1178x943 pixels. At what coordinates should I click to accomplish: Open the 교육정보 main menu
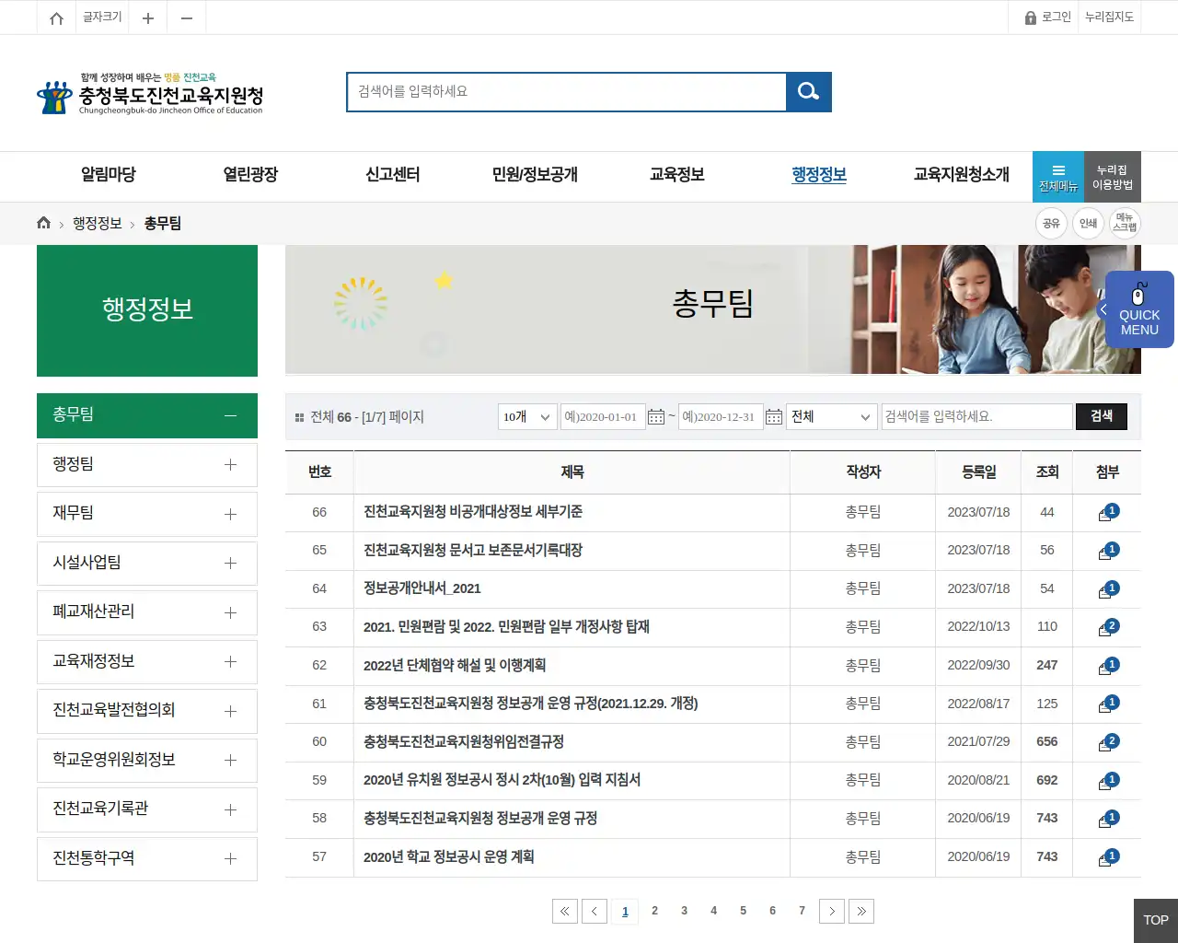pos(677,174)
